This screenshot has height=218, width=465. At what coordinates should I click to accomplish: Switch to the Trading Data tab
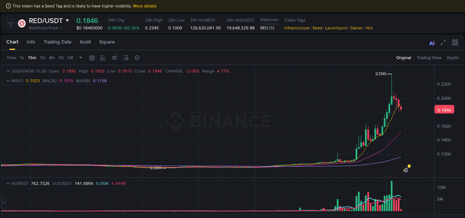57,42
